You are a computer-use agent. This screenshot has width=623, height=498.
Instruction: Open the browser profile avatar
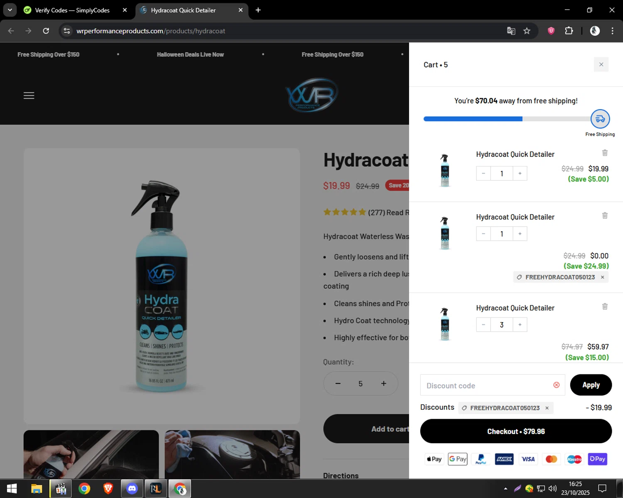pos(595,31)
